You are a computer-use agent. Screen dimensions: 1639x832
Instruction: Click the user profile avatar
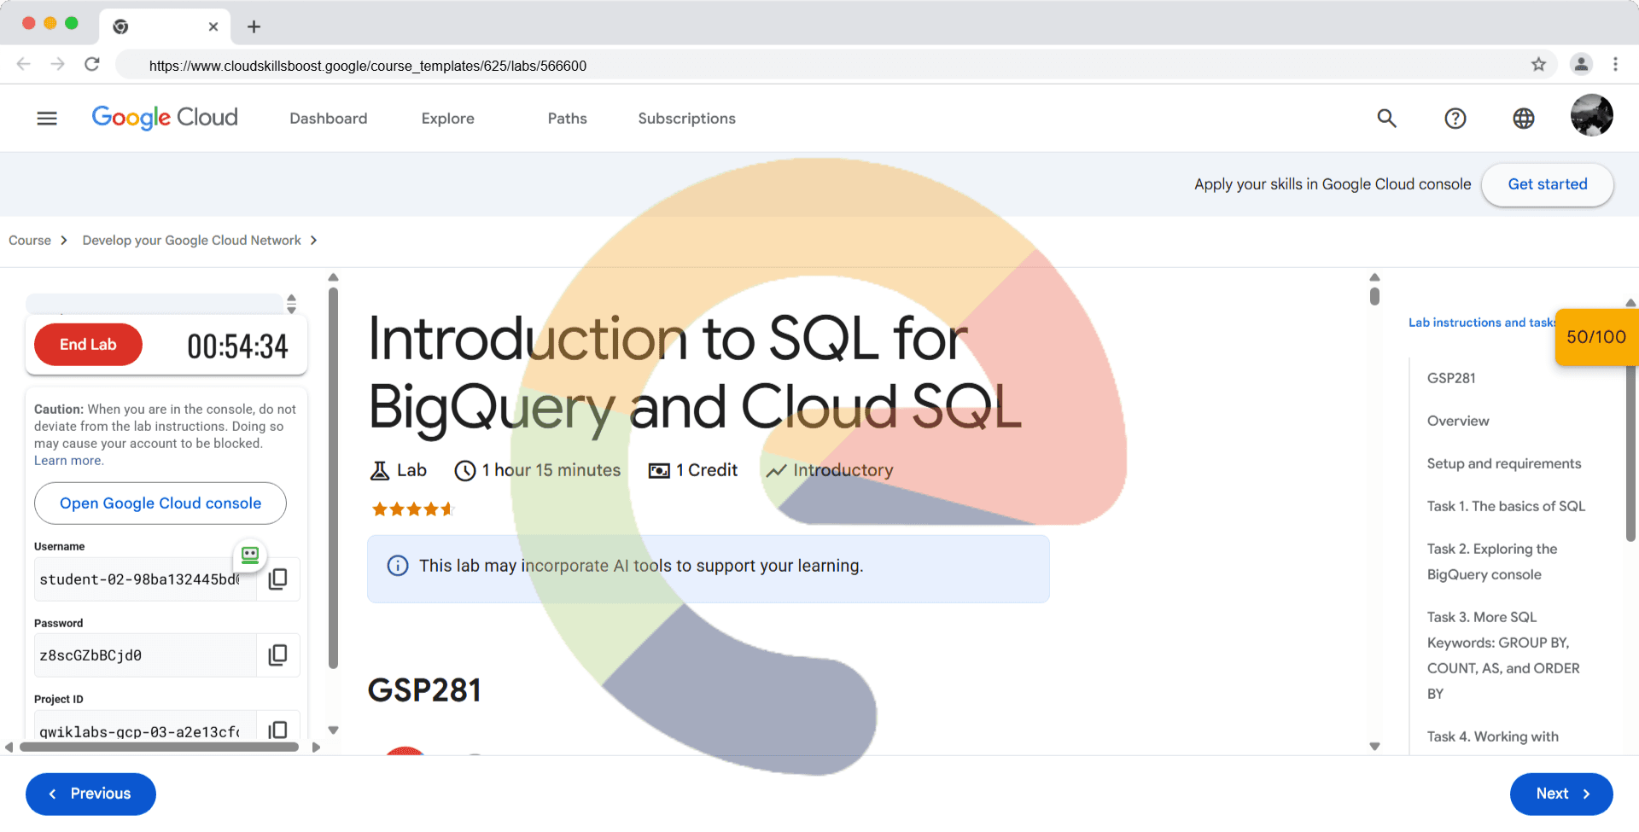[1591, 116]
